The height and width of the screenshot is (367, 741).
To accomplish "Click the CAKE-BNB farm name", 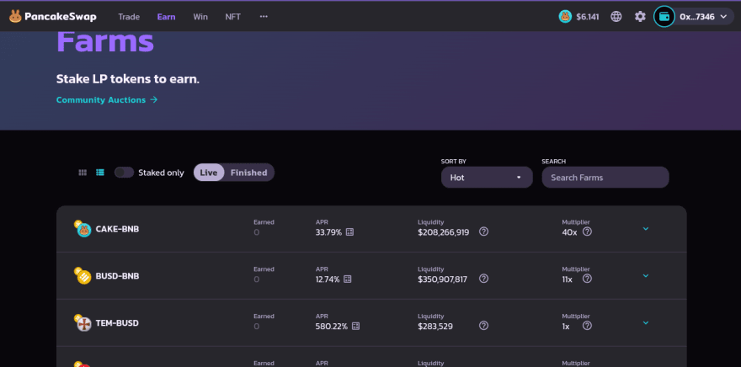I will tap(117, 229).
